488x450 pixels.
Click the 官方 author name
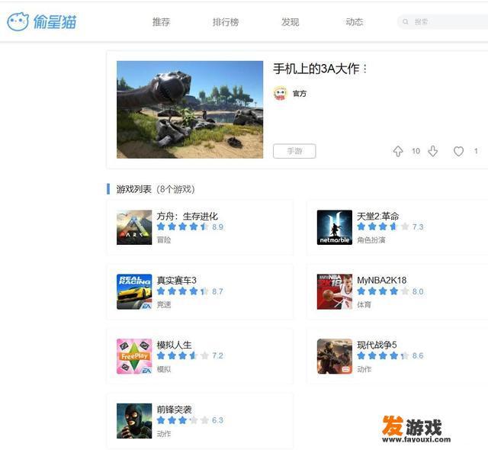pos(300,93)
